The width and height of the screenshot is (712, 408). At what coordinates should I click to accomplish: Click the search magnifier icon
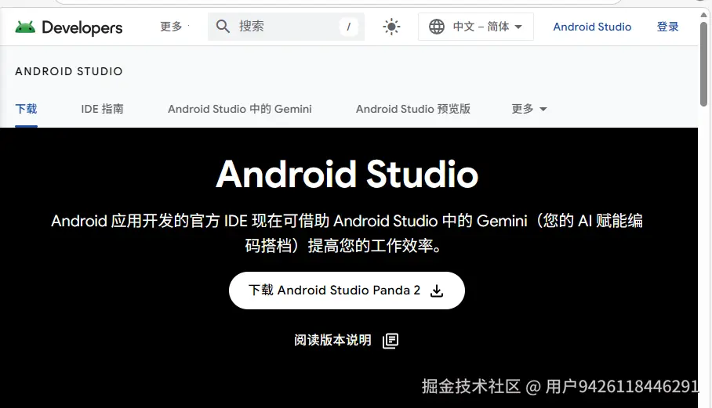click(x=223, y=27)
